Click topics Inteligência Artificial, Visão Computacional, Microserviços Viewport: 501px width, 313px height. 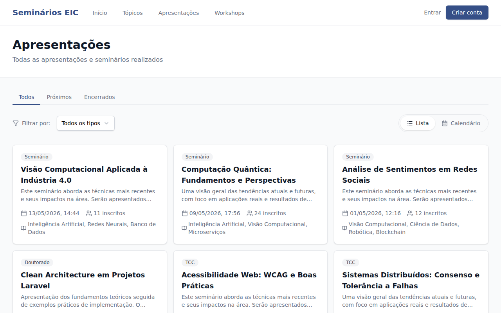248,228
